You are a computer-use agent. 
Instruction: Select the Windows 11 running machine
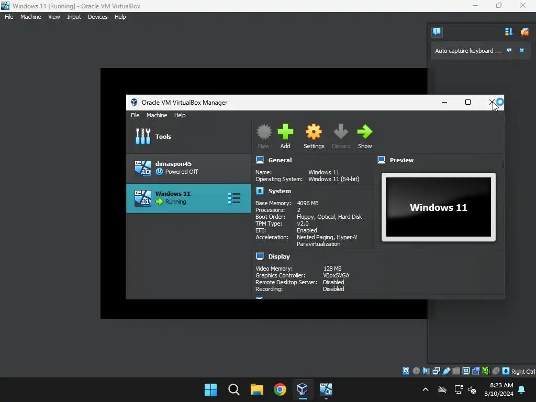(x=188, y=198)
